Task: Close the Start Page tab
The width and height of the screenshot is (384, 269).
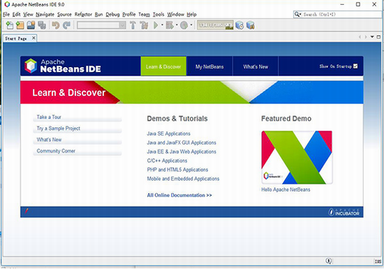Action: (34, 38)
